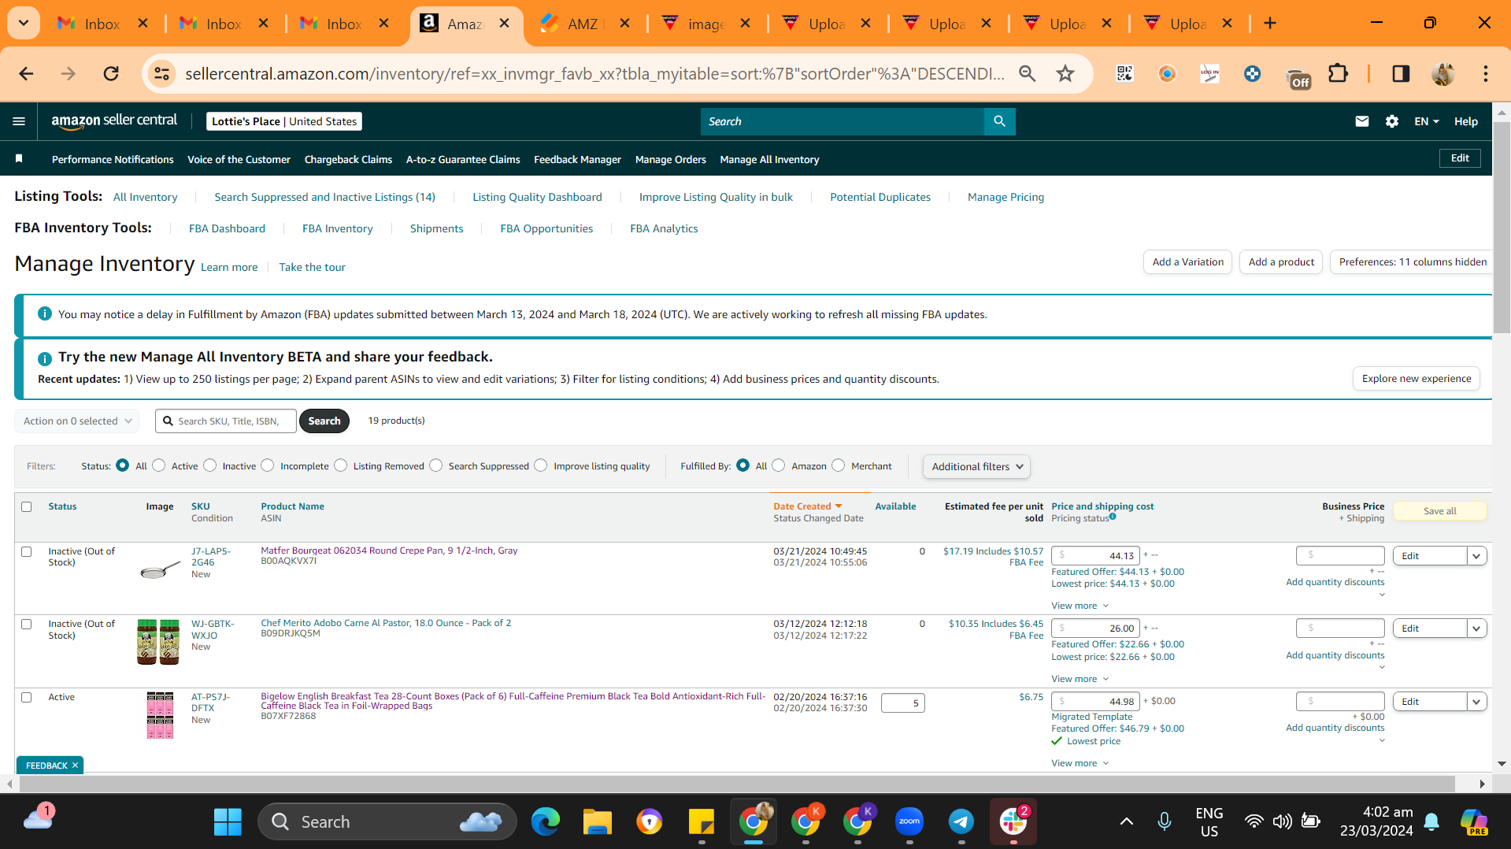Click the browser back arrow
Viewport: 1511px width, 849px height.
[x=26, y=74]
